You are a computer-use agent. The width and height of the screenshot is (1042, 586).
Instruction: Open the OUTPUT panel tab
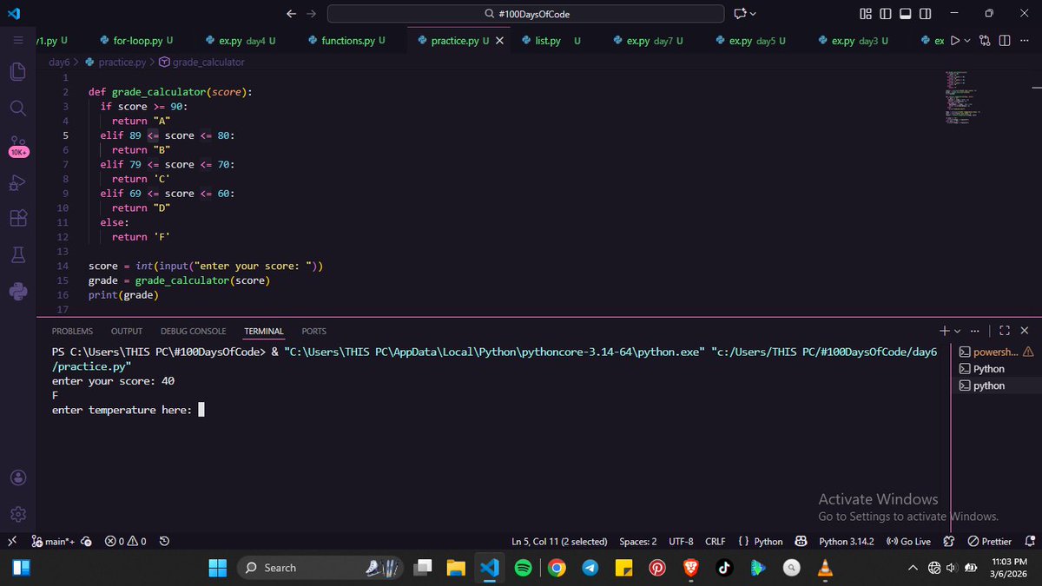127,331
